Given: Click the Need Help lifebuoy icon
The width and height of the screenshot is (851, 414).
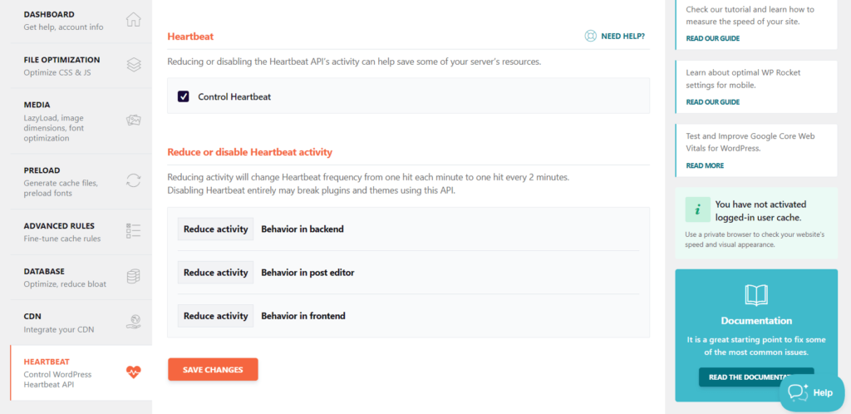Looking at the screenshot, I should point(590,37).
